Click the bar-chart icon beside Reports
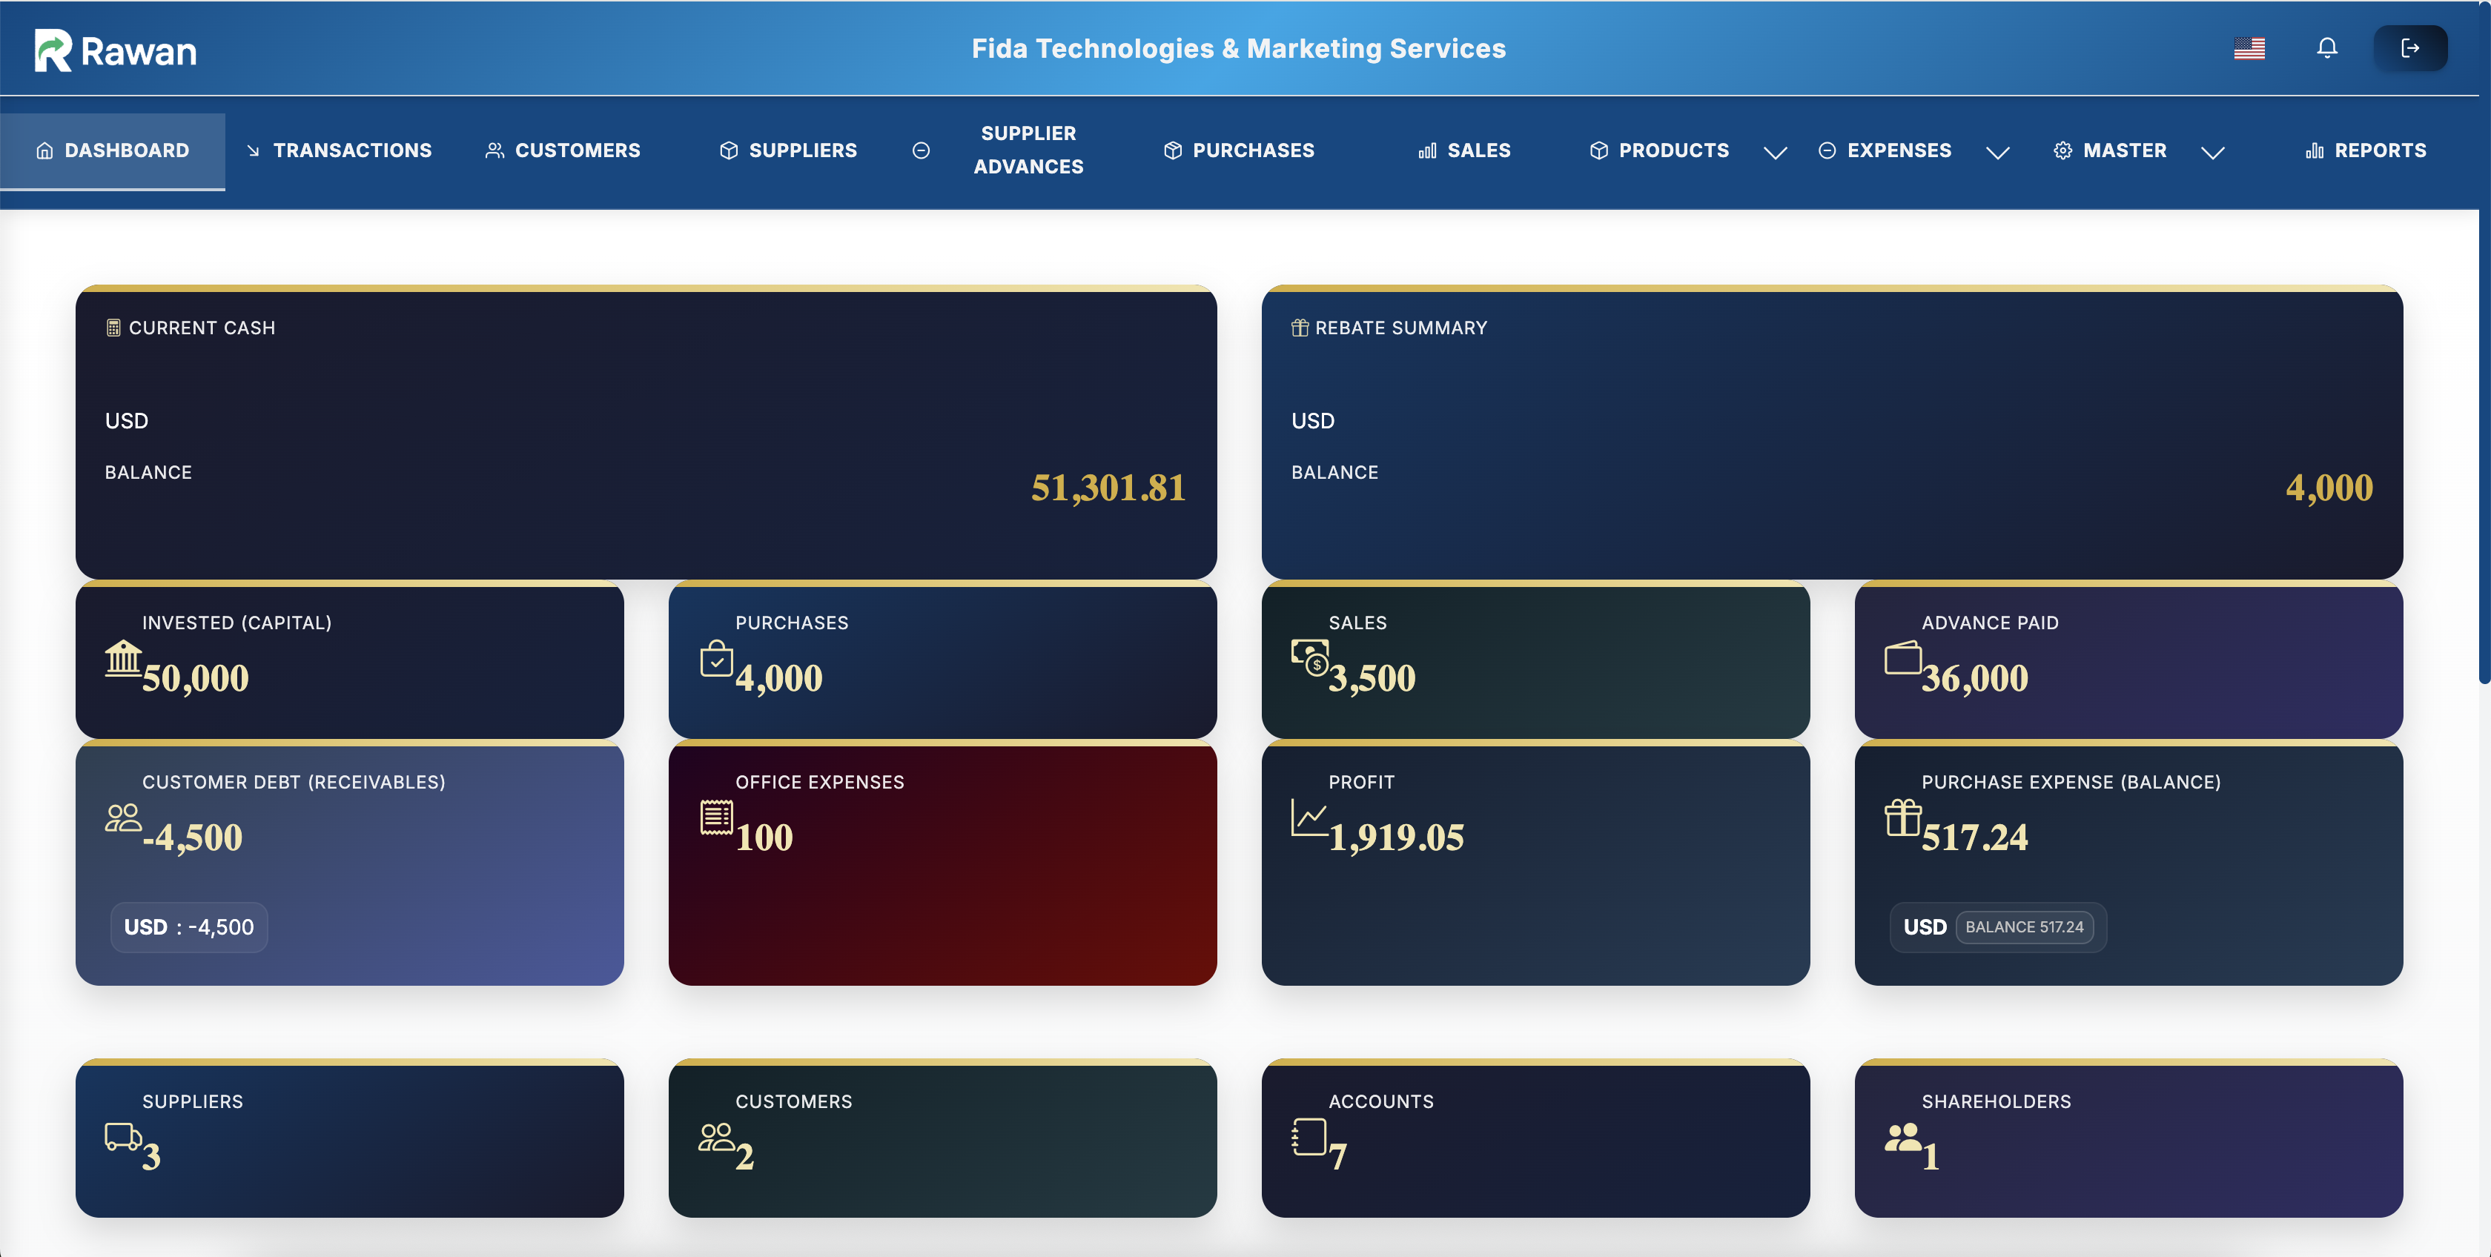 [x=2315, y=150]
